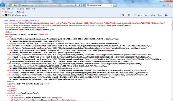Expand the Home button dropdown arrow
This screenshot has height=101, width=173.
click(126, 15)
